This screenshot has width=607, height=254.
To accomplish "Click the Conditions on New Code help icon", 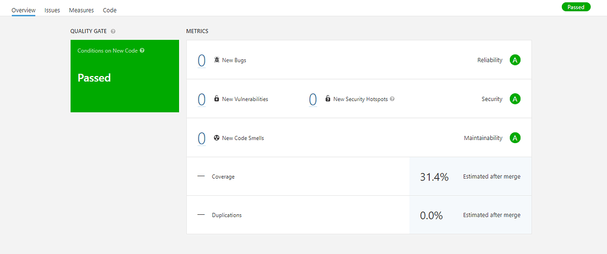I will 142,50.
